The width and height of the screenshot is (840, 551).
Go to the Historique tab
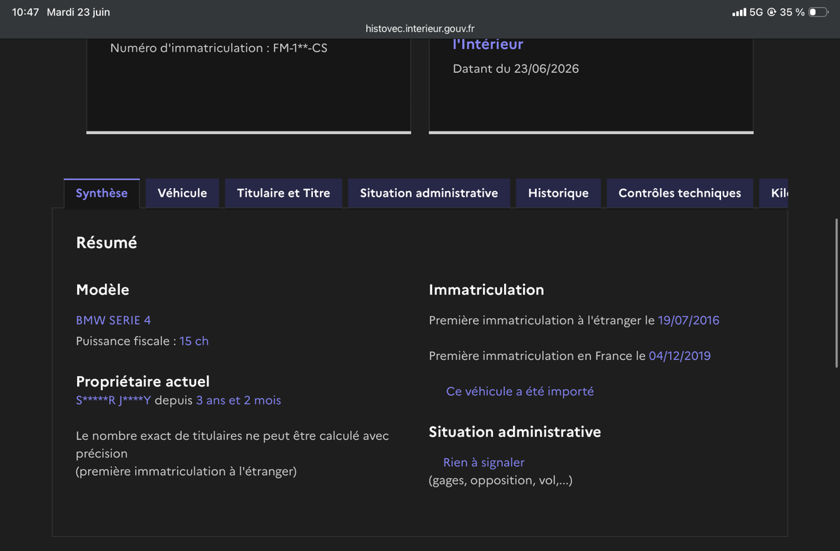[559, 193]
